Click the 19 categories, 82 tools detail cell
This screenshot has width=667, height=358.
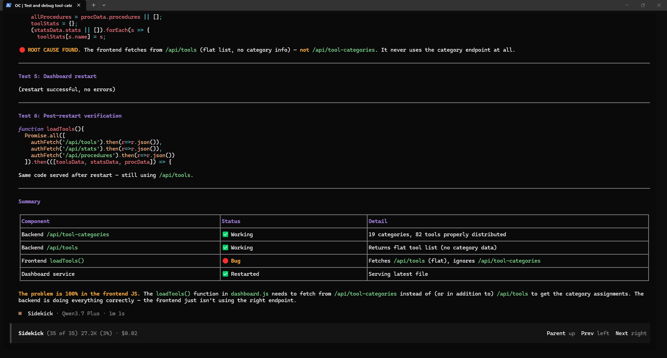coord(508,235)
